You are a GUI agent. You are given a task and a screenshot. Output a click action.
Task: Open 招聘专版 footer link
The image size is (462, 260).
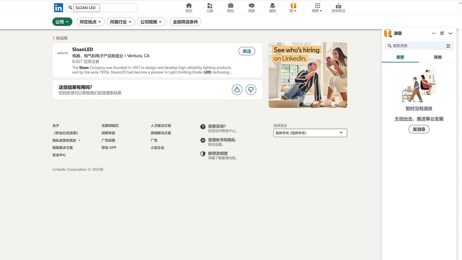point(109,133)
